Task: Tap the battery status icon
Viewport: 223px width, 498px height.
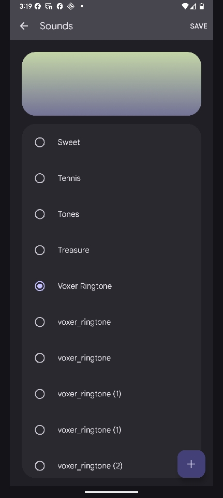Action: pyautogui.click(x=201, y=6)
